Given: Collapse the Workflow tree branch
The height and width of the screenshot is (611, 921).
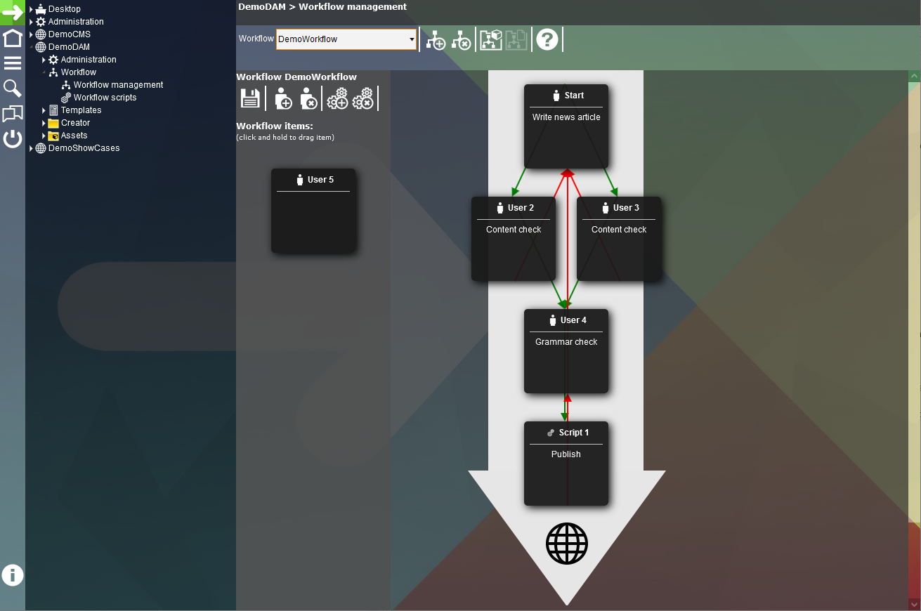Looking at the screenshot, I should [x=44, y=72].
